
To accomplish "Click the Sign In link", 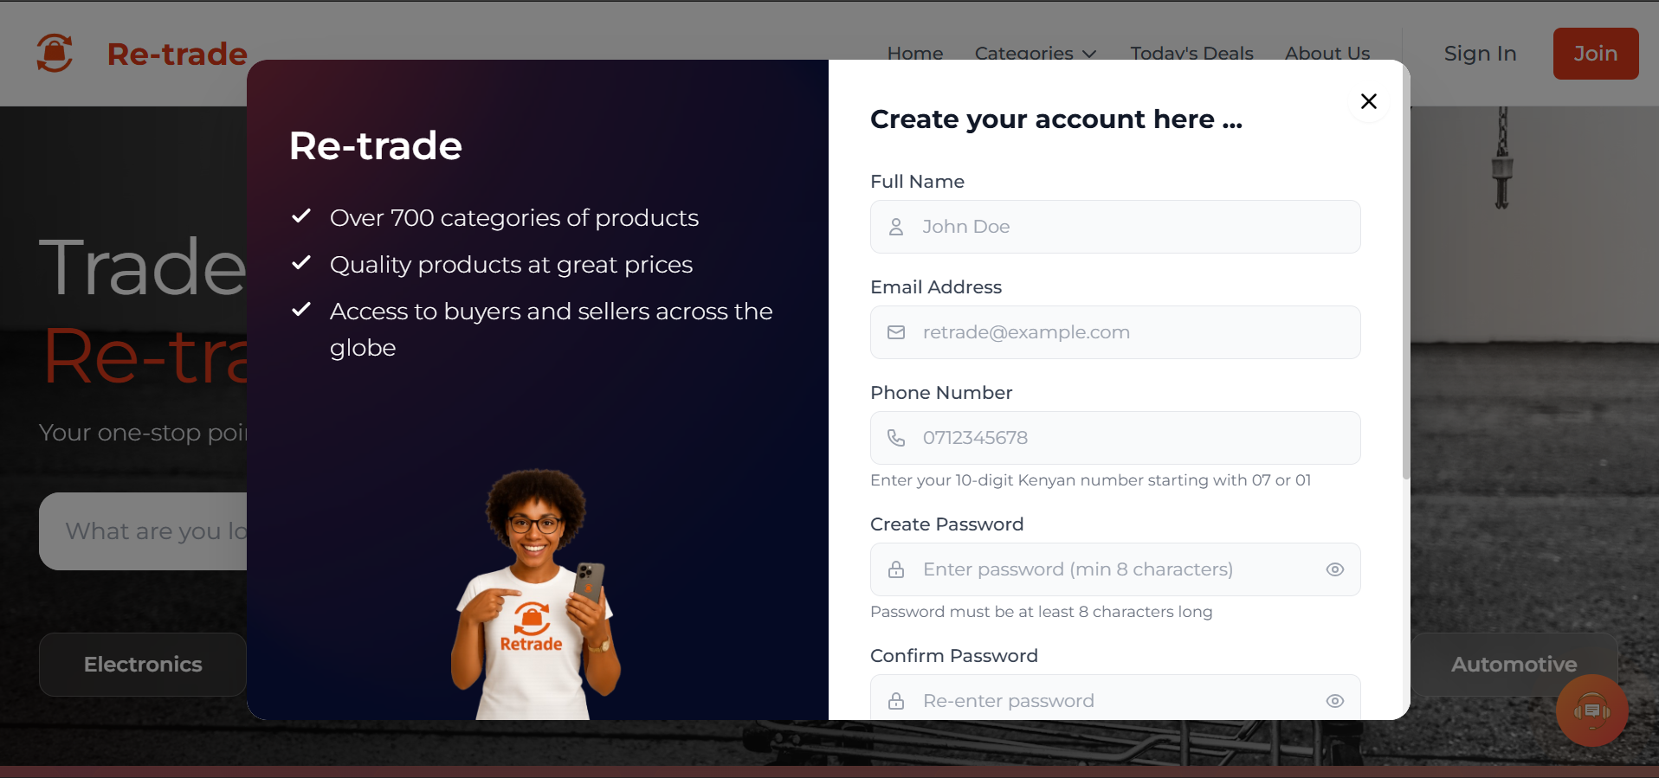I will [x=1480, y=54].
